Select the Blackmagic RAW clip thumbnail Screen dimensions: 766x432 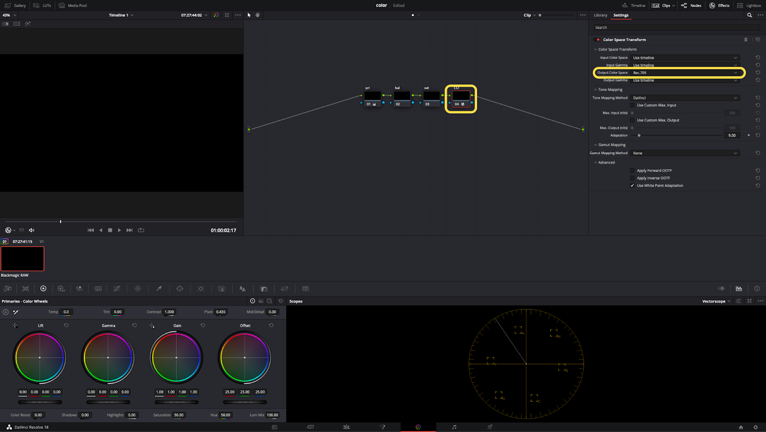pyautogui.click(x=23, y=259)
